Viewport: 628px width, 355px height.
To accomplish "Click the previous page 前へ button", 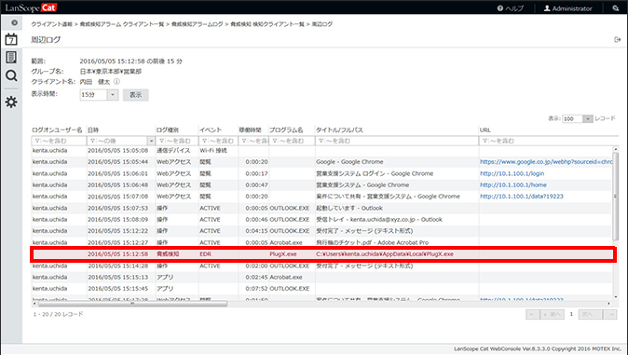I will click(x=552, y=315).
